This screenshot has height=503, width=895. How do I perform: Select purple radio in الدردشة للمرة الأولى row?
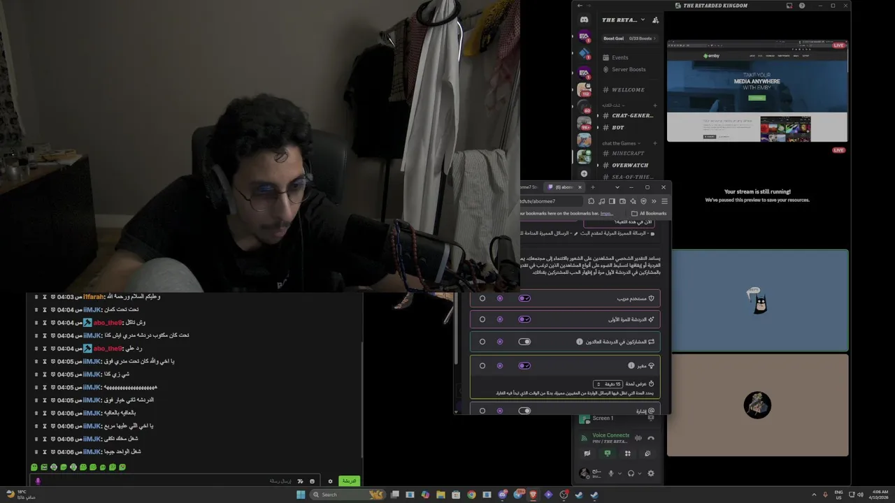click(499, 319)
